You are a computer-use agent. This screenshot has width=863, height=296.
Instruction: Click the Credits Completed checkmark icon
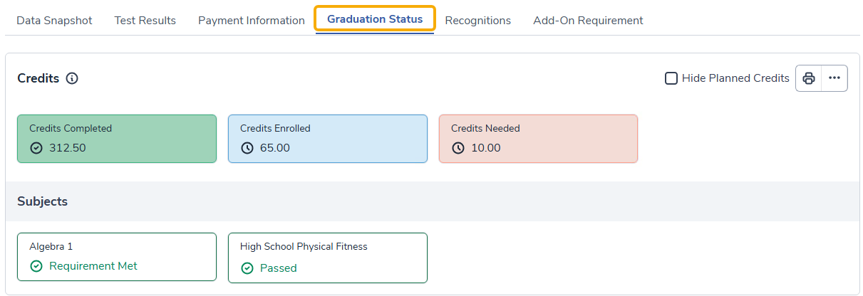pyautogui.click(x=36, y=148)
